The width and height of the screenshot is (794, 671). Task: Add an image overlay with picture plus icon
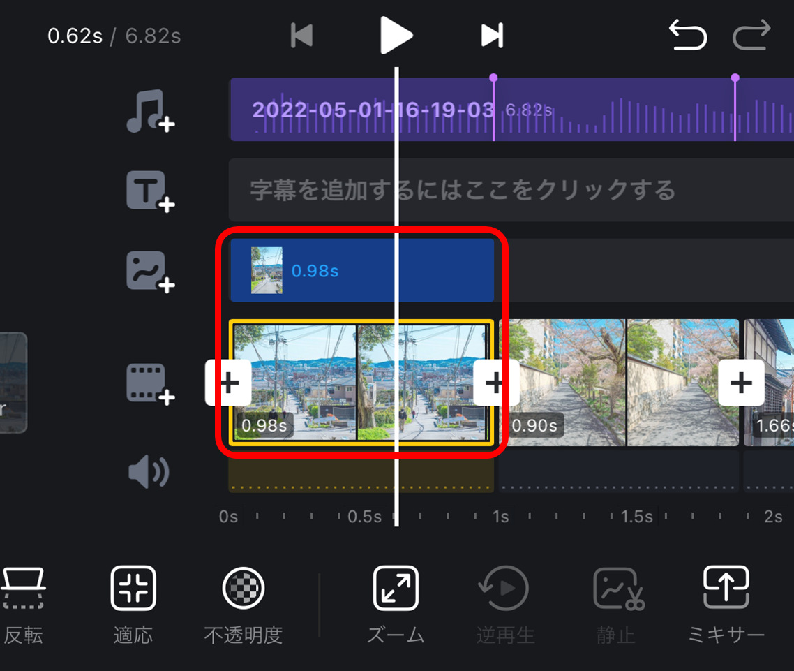point(151,272)
